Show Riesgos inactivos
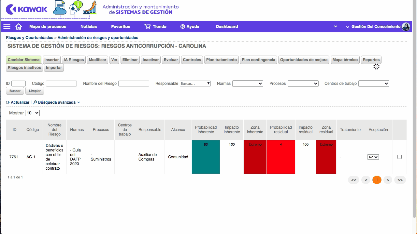The width and height of the screenshot is (417, 234). point(24,68)
